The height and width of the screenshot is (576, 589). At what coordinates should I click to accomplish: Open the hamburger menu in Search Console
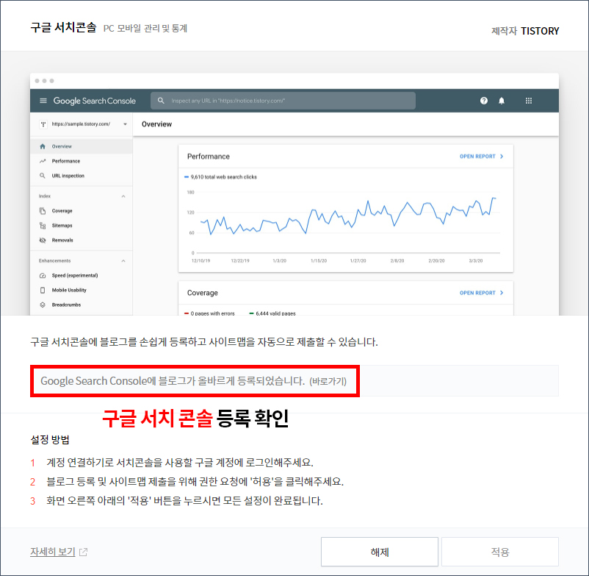pos(43,101)
